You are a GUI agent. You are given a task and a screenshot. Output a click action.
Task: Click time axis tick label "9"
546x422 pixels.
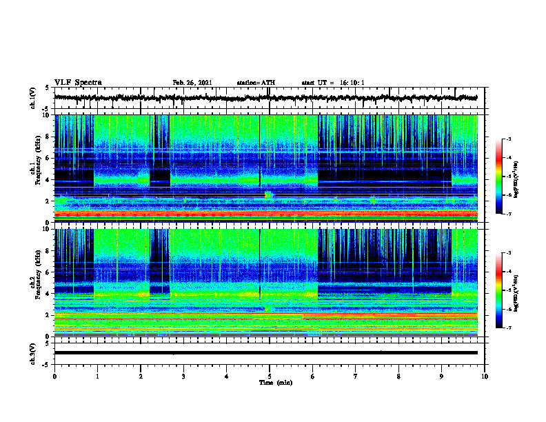(441, 376)
